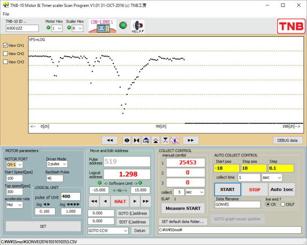Click the yellow Step field
This screenshot has height=245, width=307.
281,168
